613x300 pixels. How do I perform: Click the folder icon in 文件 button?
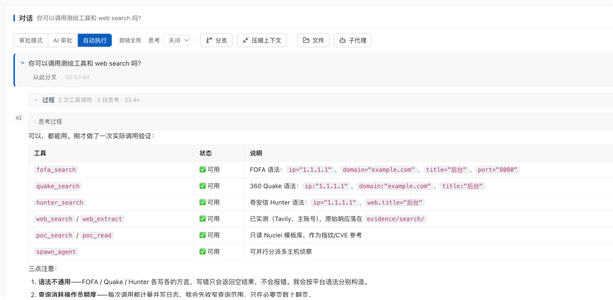(306, 40)
